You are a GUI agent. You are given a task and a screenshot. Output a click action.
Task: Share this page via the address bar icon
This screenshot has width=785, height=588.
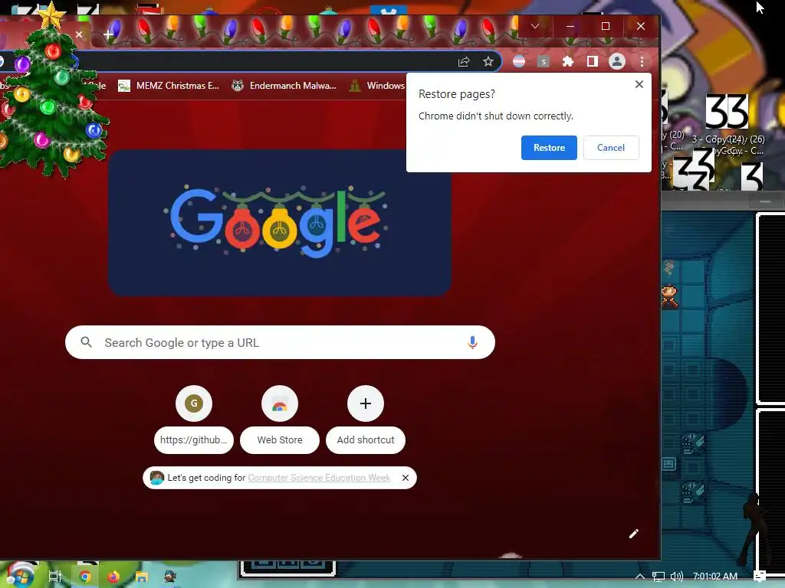point(464,61)
